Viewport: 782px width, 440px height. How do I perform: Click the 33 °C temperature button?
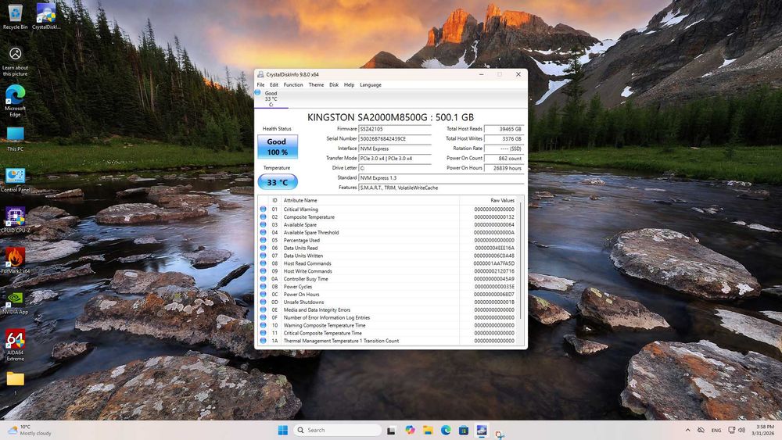tap(278, 182)
